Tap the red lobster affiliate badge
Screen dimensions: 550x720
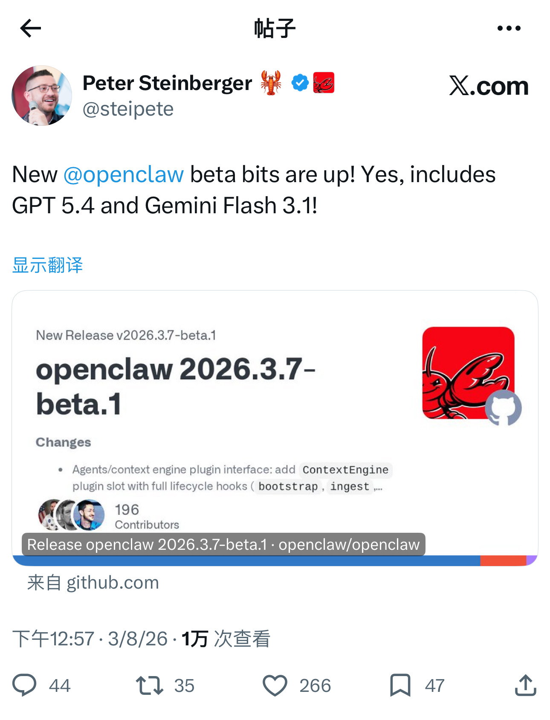click(324, 83)
